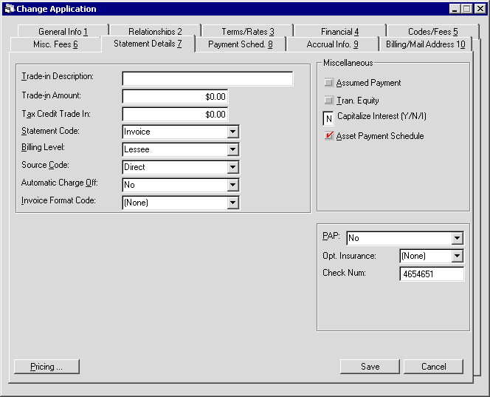Click the Opt. Insurance label
Viewport: 490px width, 397px height.
click(x=349, y=256)
